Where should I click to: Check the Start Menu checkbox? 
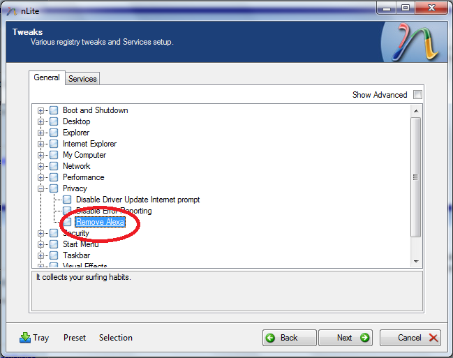(x=54, y=244)
